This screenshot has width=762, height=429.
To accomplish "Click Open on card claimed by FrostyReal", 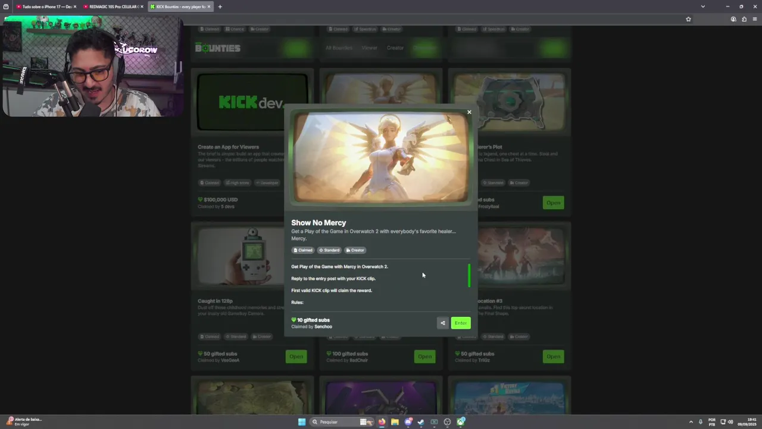I will pyautogui.click(x=553, y=203).
